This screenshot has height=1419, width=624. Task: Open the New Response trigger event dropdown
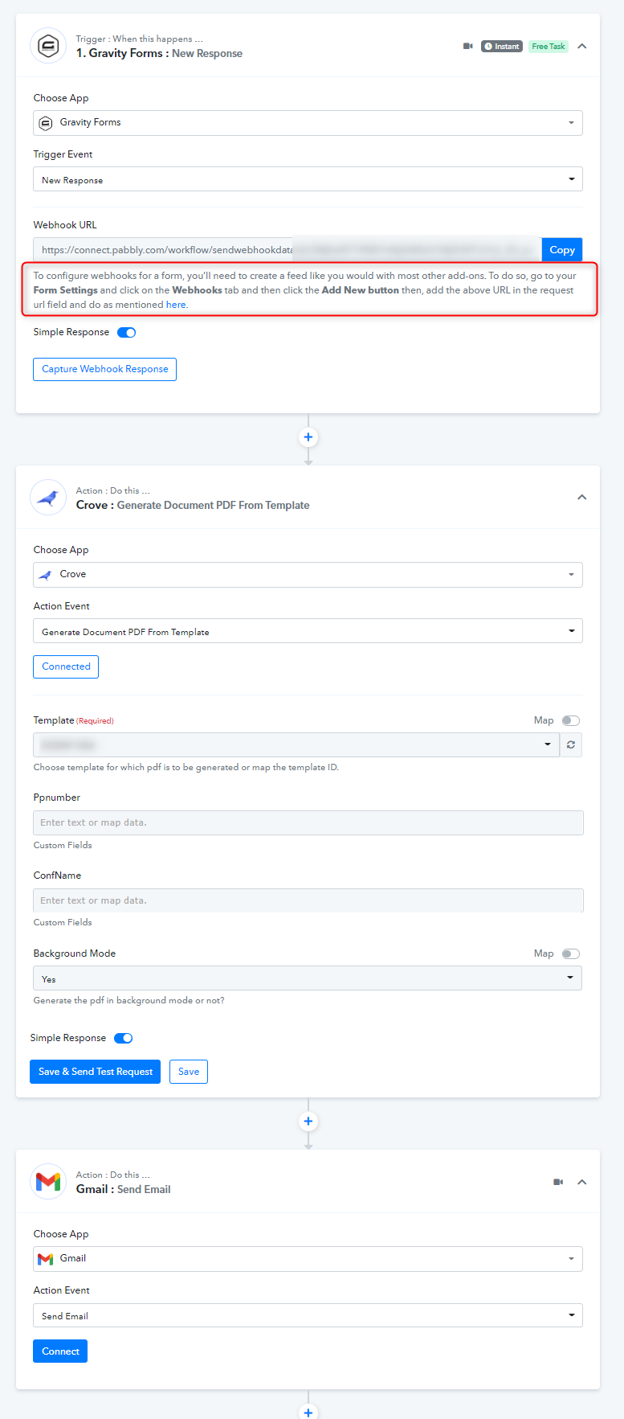click(x=308, y=179)
